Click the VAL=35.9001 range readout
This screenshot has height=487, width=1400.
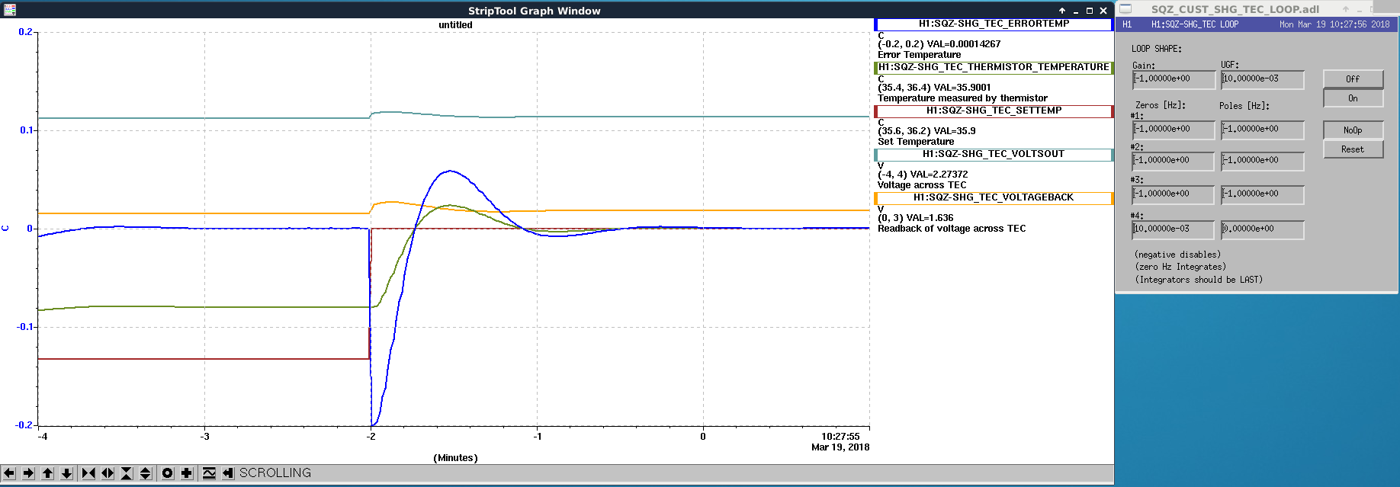point(934,88)
